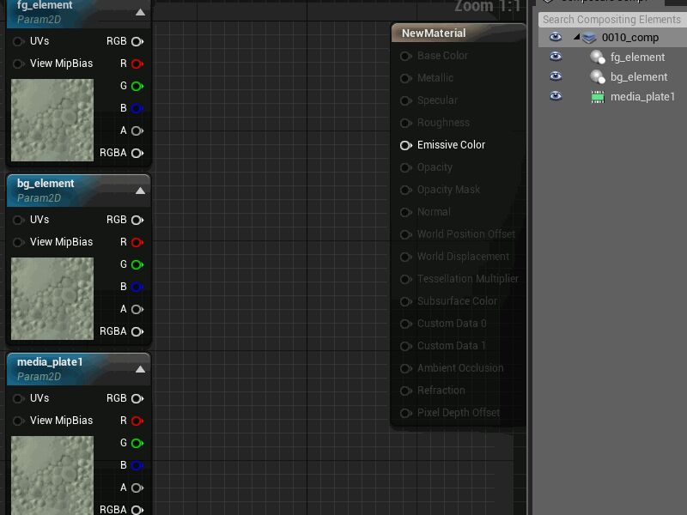Click the fg_element icon in compositing tree

(x=598, y=58)
